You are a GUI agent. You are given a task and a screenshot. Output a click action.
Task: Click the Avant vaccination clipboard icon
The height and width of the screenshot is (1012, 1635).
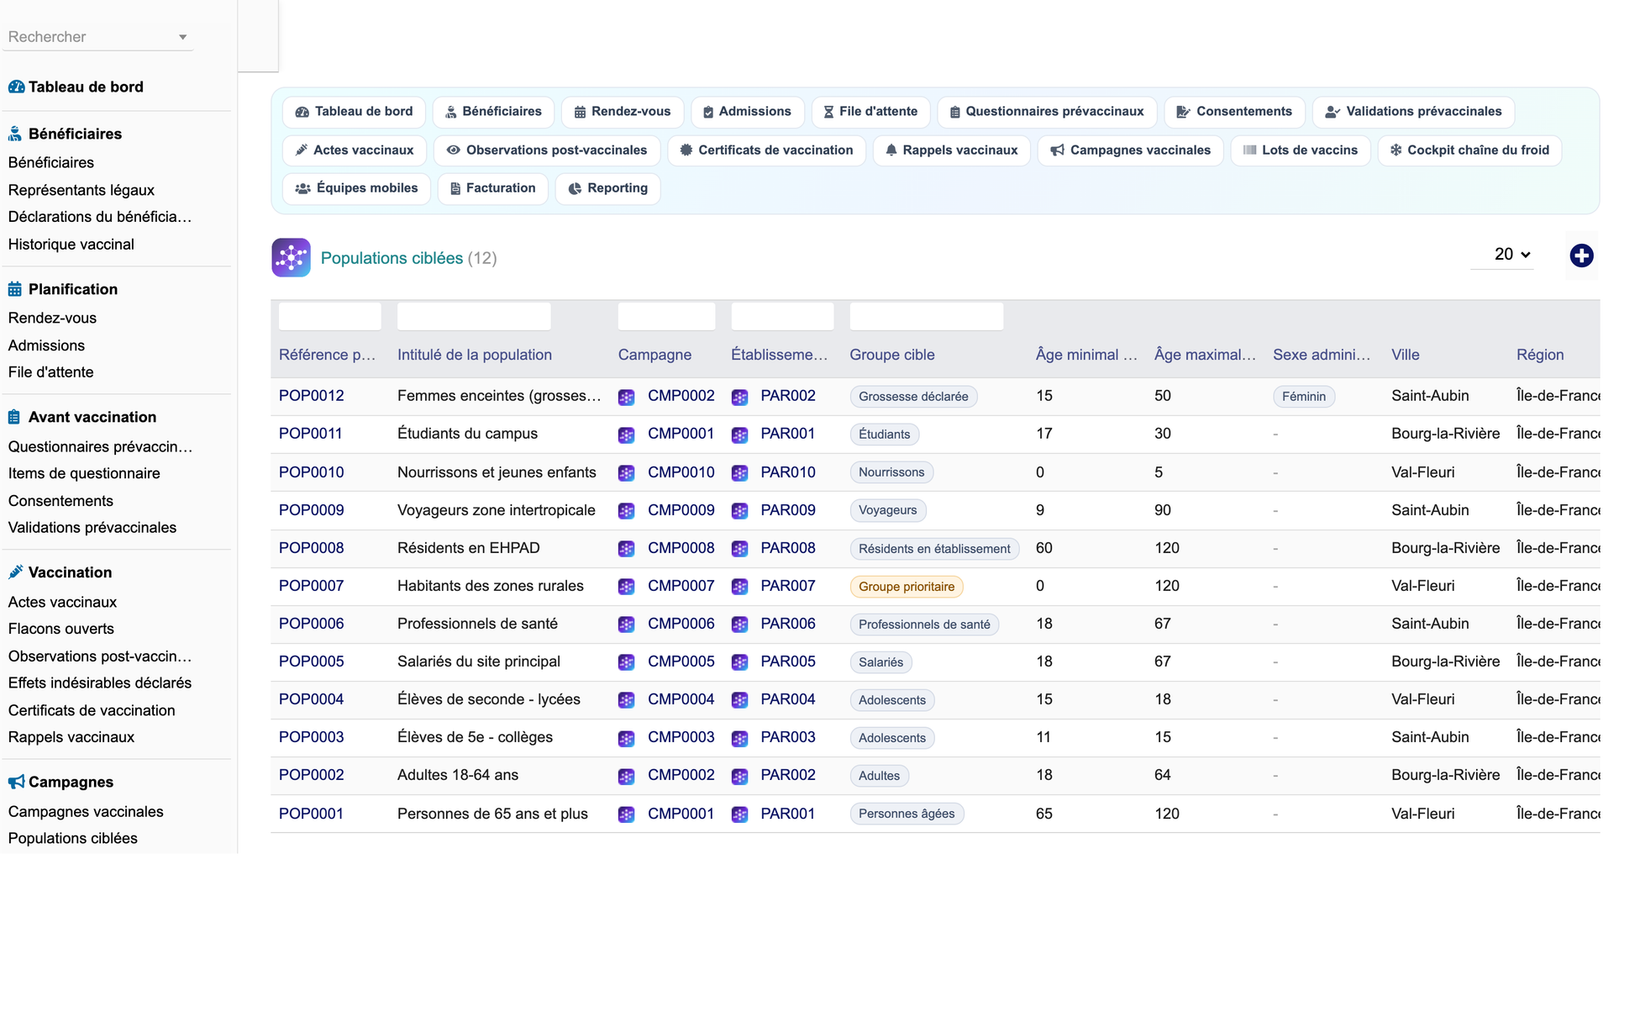coord(14,417)
